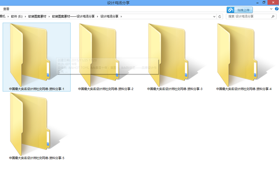Navigate to 软装图案素材——设计鸡汤分享 breadcrumb

click(x=73, y=16)
